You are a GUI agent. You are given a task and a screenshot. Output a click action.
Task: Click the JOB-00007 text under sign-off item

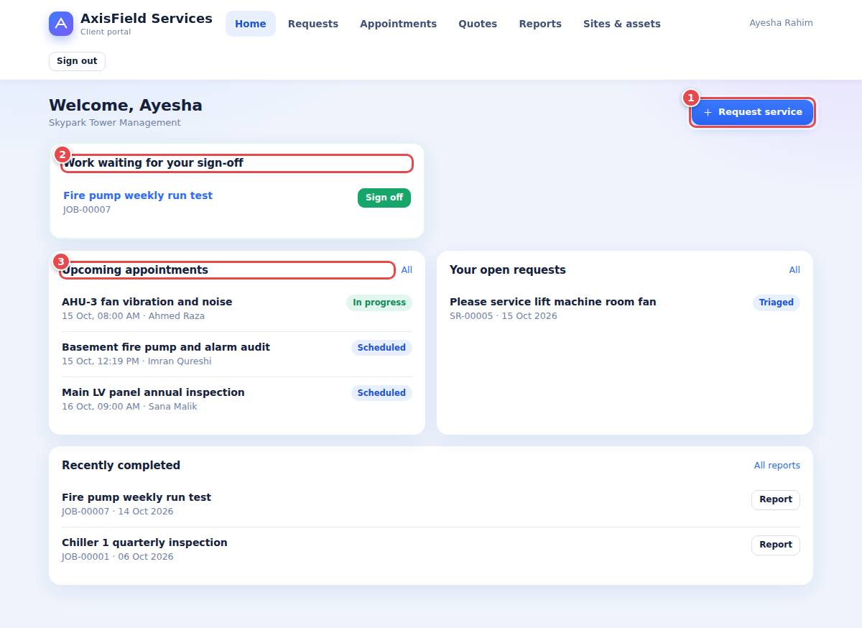pyautogui.click(x=87, y=210)
